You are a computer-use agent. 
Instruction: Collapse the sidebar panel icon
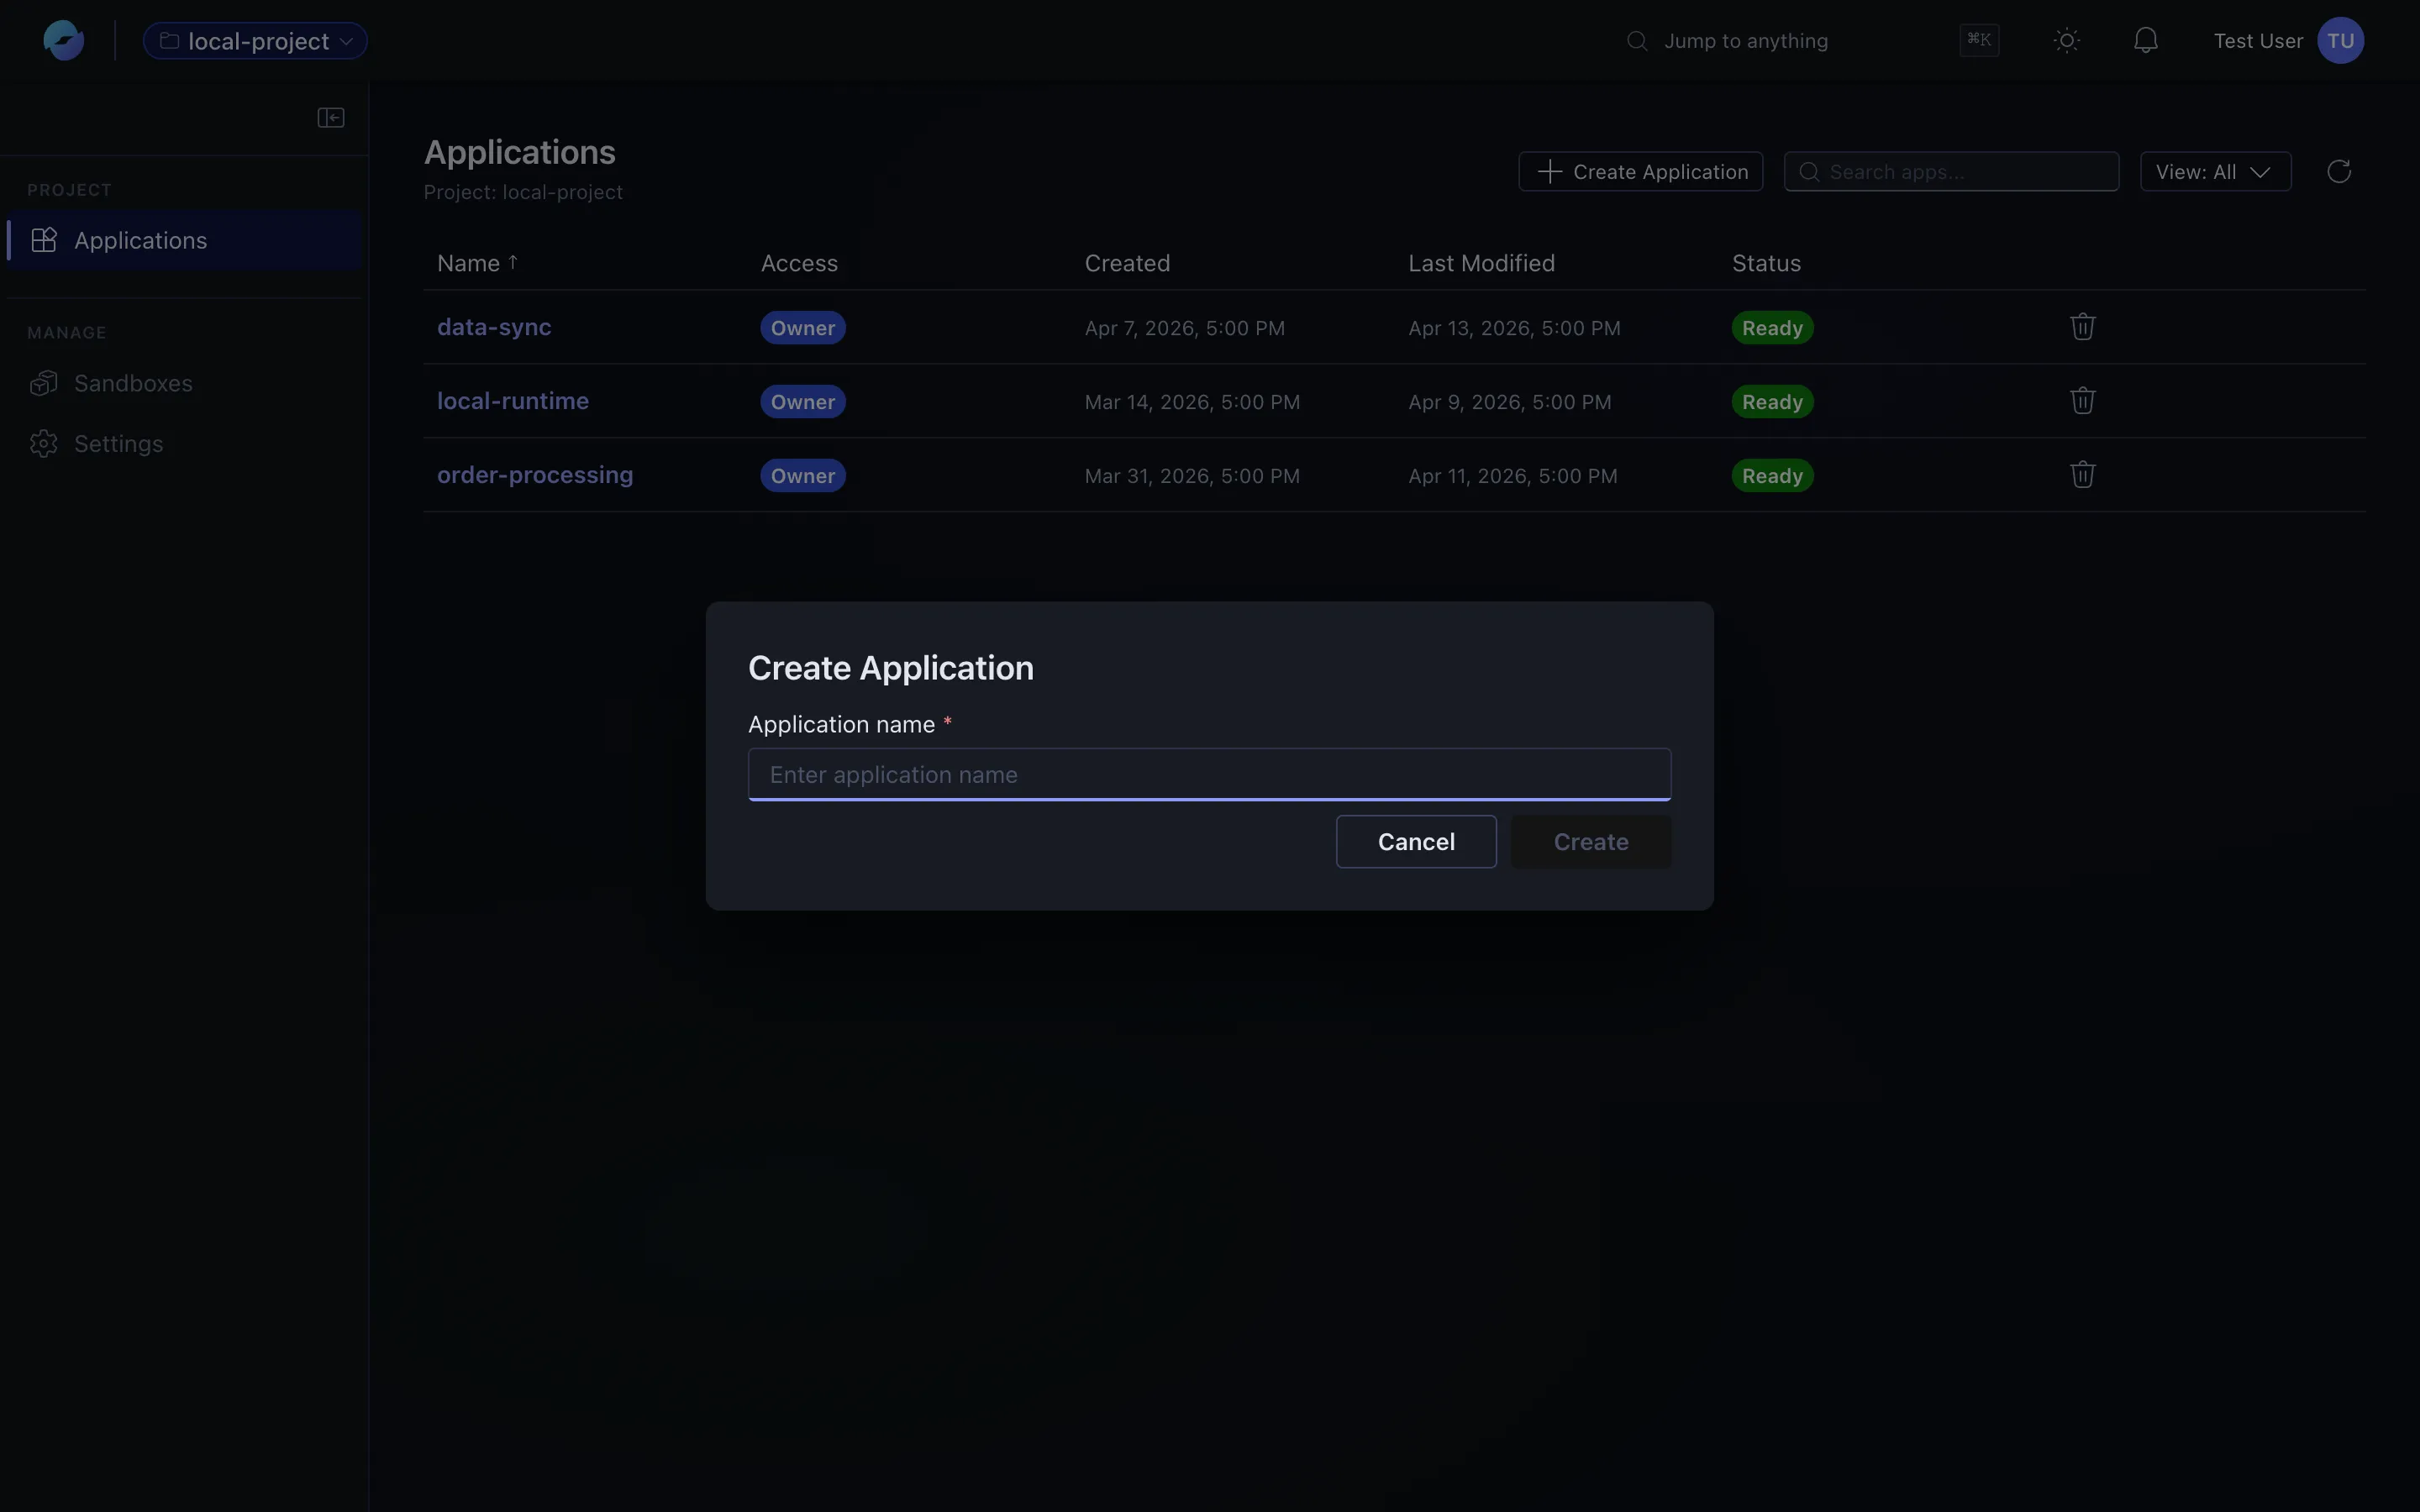pyautogui.click(x=331, y=118)
